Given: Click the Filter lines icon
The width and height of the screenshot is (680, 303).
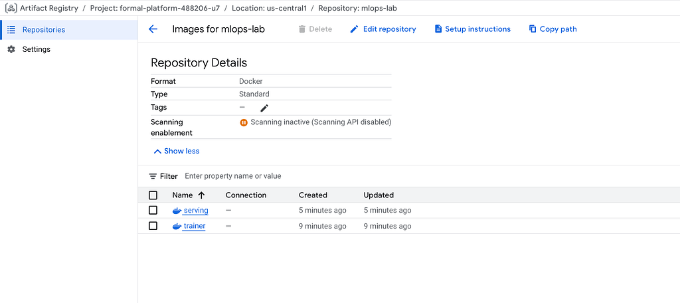Looking at the screenshot, I should click(153, 176).
